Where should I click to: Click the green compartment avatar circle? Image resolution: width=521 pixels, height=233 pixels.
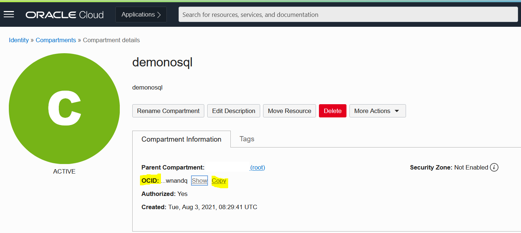tap(64, 109)
